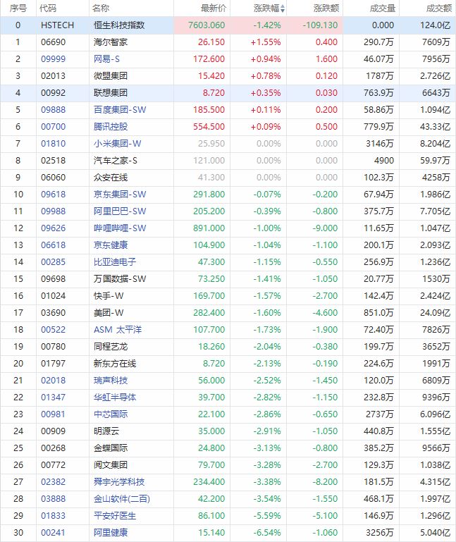Image resolution: width=456 pixels, height=542 pixels.
Task: Select 阅文集团 stock name
Action: [111, 466]
